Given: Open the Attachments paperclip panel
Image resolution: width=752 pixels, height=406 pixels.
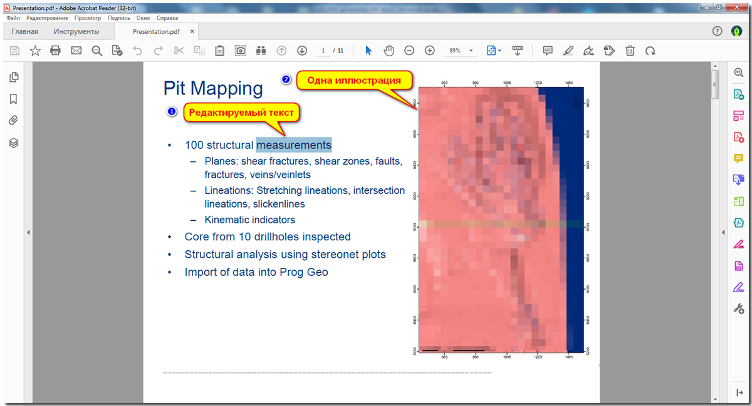Looking at the screenshot, I should 14,121.
